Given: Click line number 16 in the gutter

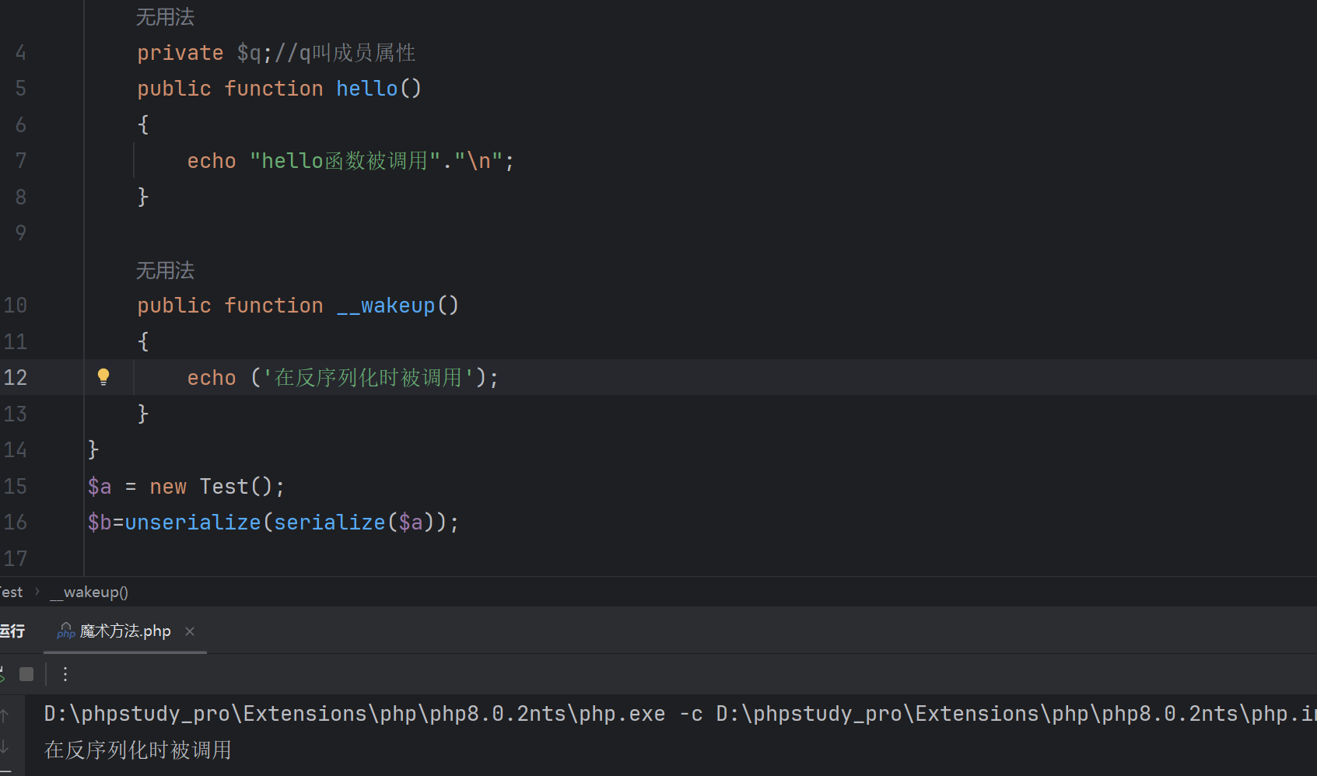Looking at the screenshot, I should tap(16, 523).
